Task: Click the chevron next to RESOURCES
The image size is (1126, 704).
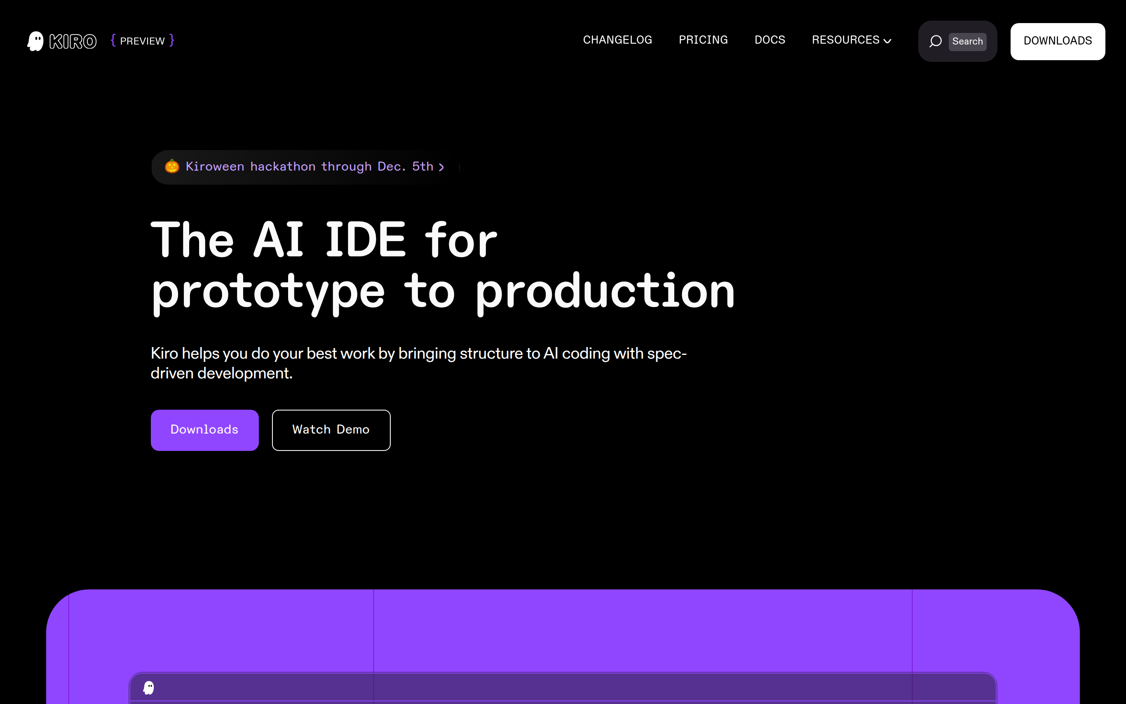Action: click(888, 41)
